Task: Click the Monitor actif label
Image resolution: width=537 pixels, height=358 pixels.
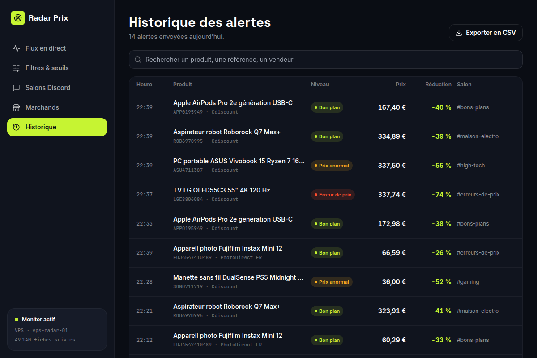Action: click(38, 320)
